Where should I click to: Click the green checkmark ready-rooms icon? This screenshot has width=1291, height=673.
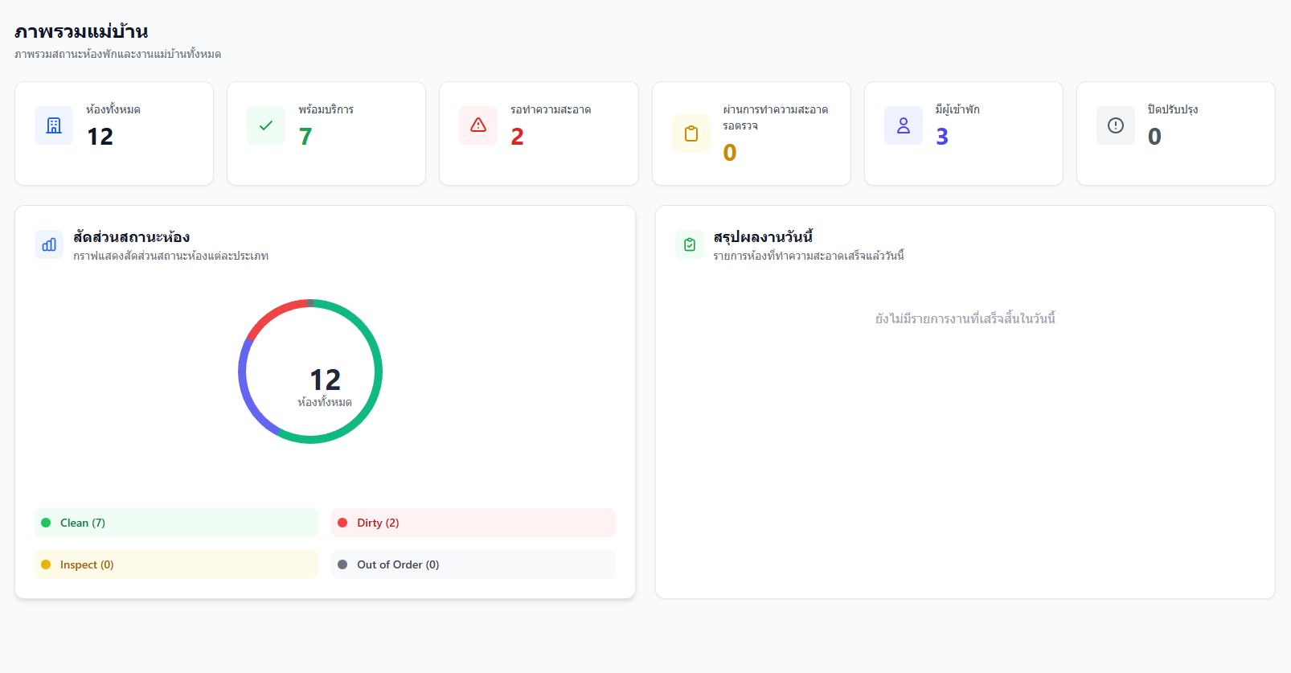coord(266,125)
